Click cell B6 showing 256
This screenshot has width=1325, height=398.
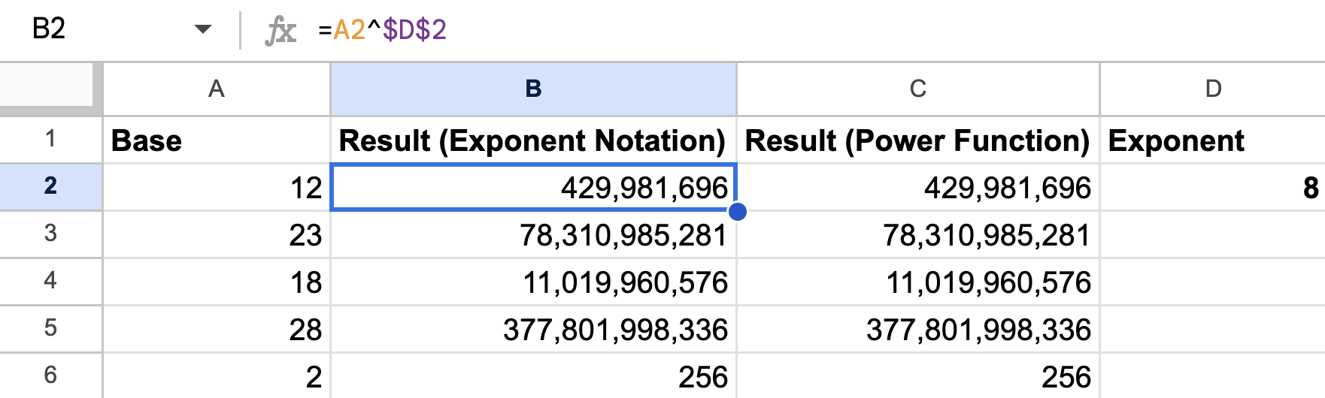[533, 375]
